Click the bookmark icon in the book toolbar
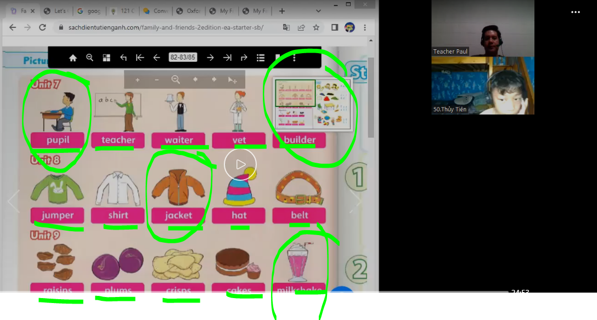 click(278, 58)
